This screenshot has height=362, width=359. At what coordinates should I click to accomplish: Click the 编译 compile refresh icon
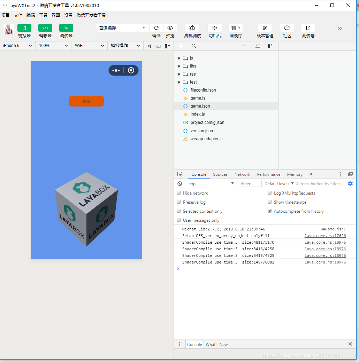click(x=156, y=28)
